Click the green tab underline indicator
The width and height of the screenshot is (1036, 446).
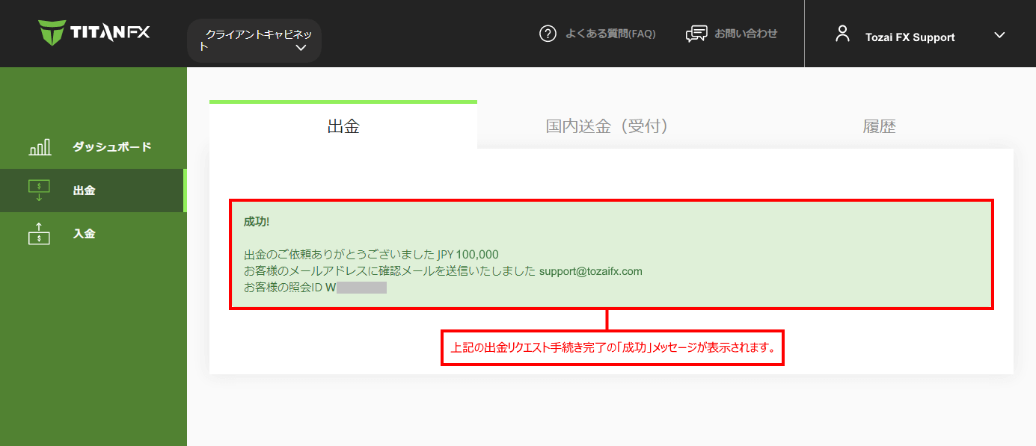343,101
